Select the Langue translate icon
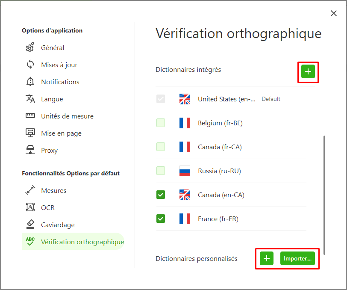Viewport: 347px width, 290px height. click(x=30, y=99)
